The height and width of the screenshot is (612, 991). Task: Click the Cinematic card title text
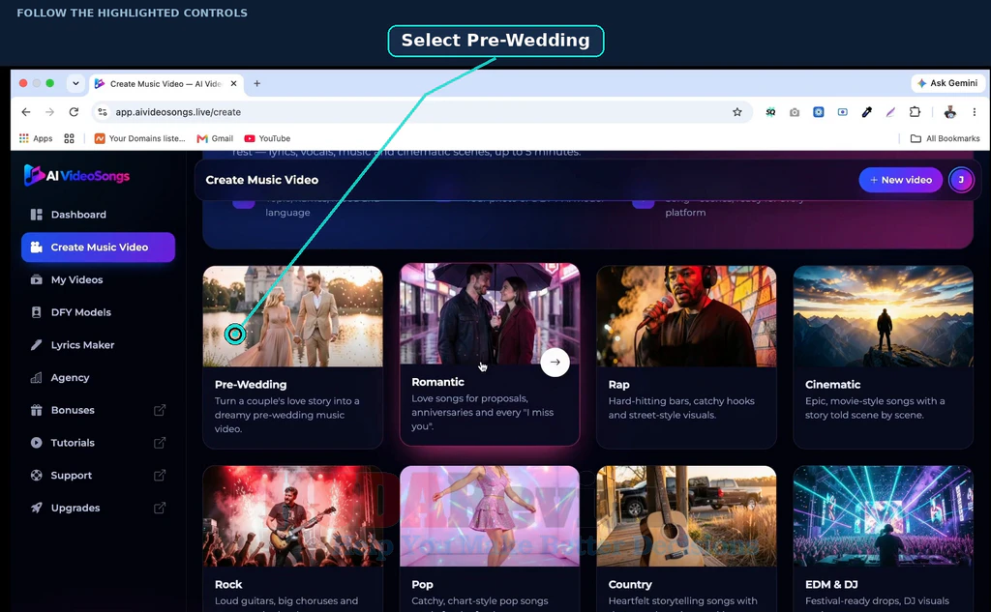point(832,385)
